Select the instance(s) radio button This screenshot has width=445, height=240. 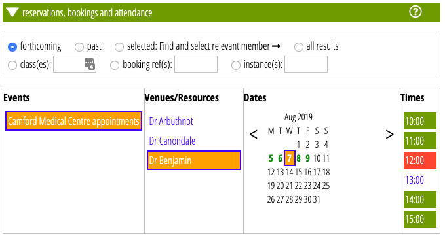(236, 65)
